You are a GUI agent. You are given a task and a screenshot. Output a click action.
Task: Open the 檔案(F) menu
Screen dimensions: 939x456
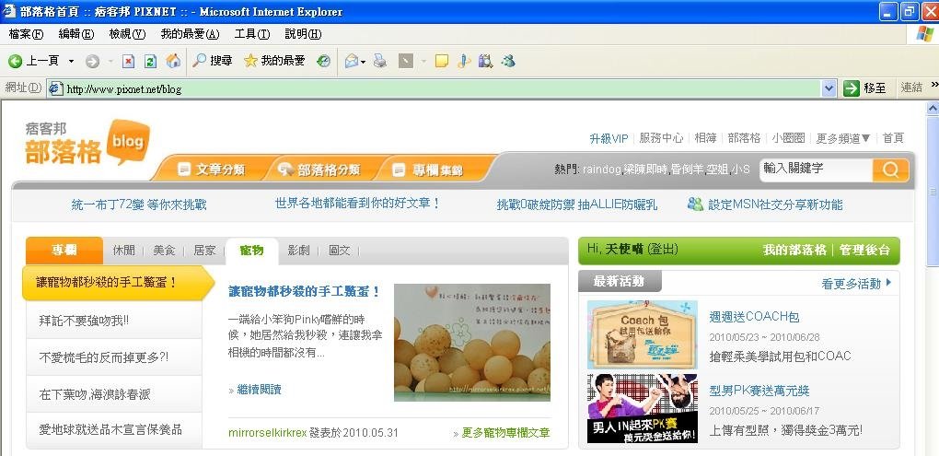click(x=26, y=34)
